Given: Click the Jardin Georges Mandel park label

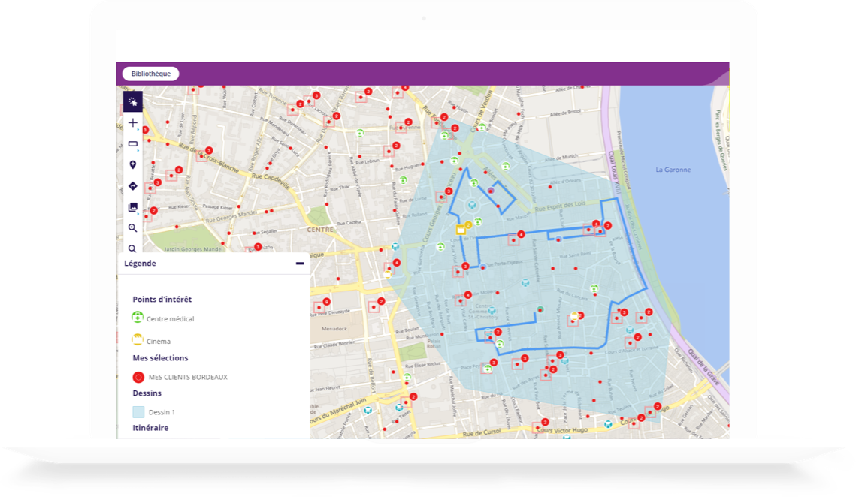Looking at the screenshot, I should 194,249.
